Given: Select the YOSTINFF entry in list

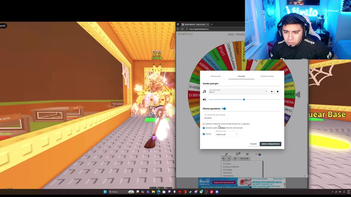Looking at the screenshot, I should coord(227,164).
